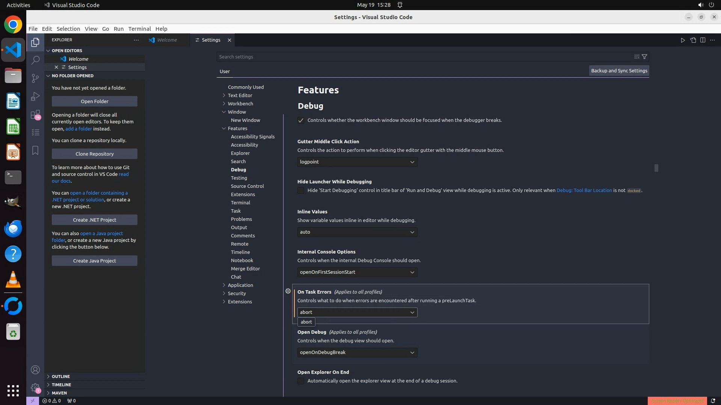721x405 pixels.
Task: Open the Extensions view icon
Action: pyautogui.click(x=35, y=114)
